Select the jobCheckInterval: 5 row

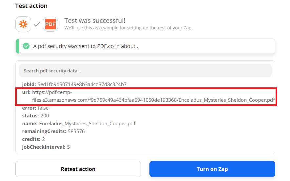point(46,147)
